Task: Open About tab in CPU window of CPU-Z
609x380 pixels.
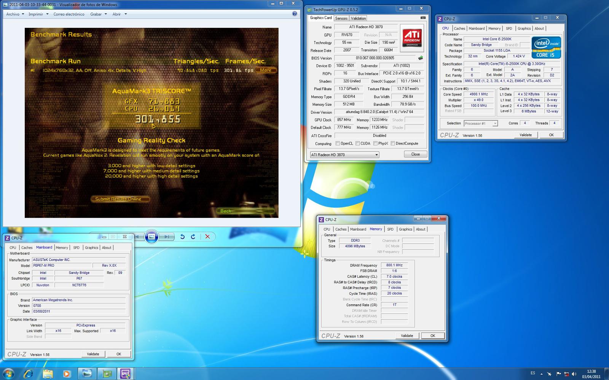Action: [539, 29]
